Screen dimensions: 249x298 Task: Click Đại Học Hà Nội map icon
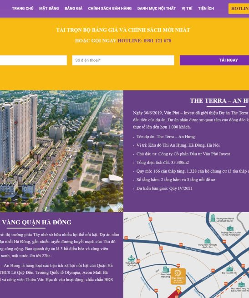pos(229,269)
